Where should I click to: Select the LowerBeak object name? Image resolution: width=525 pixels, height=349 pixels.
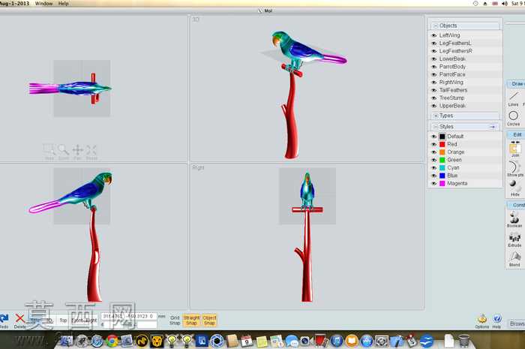[x=452, y=59]
